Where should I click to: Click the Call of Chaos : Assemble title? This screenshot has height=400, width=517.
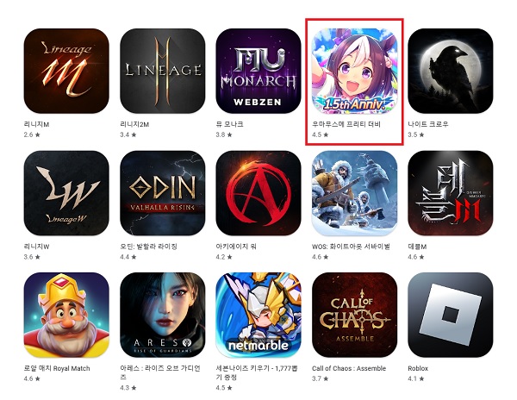pos(349,368)
